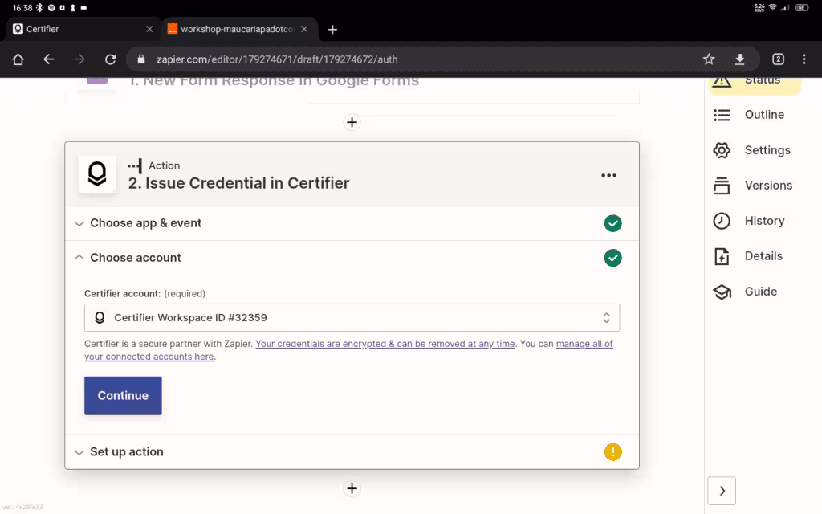The height and width of the screenshot is (514, 822).
Task: Open the Settings panel
Action: (755, 150)
